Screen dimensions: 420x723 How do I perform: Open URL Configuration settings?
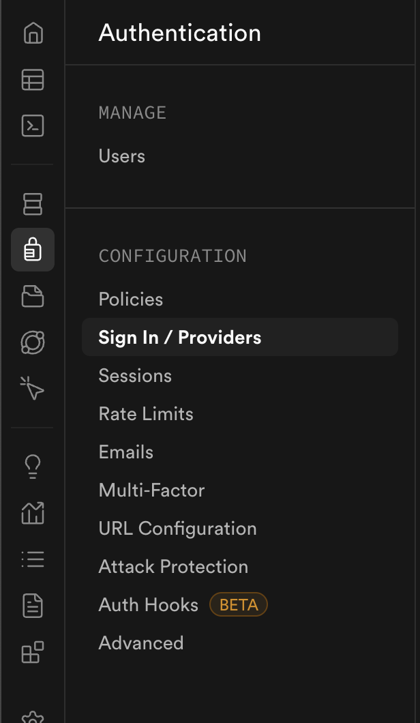click(177, 529)
